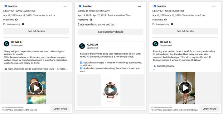Click KLING AI avatar in the photoshoots ad
This screenshot has width=223, height=114.
click(x=7, y=44)
